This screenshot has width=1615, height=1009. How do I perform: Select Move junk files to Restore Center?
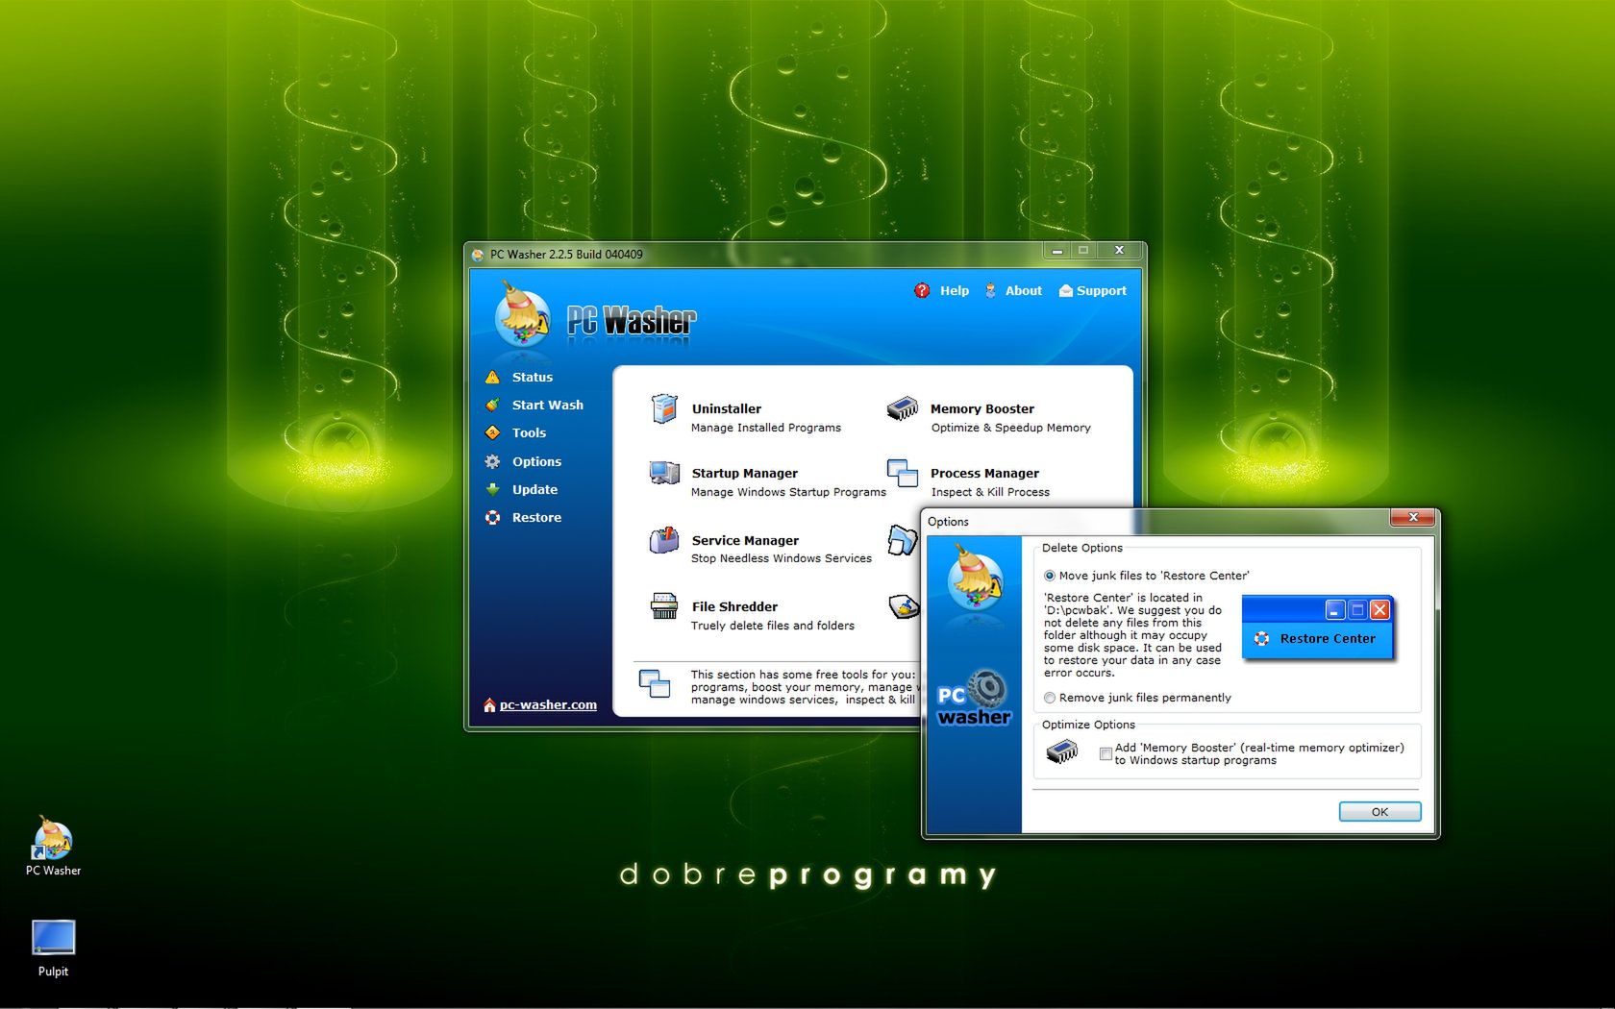pyautogui.click(x=1050, y=577)
